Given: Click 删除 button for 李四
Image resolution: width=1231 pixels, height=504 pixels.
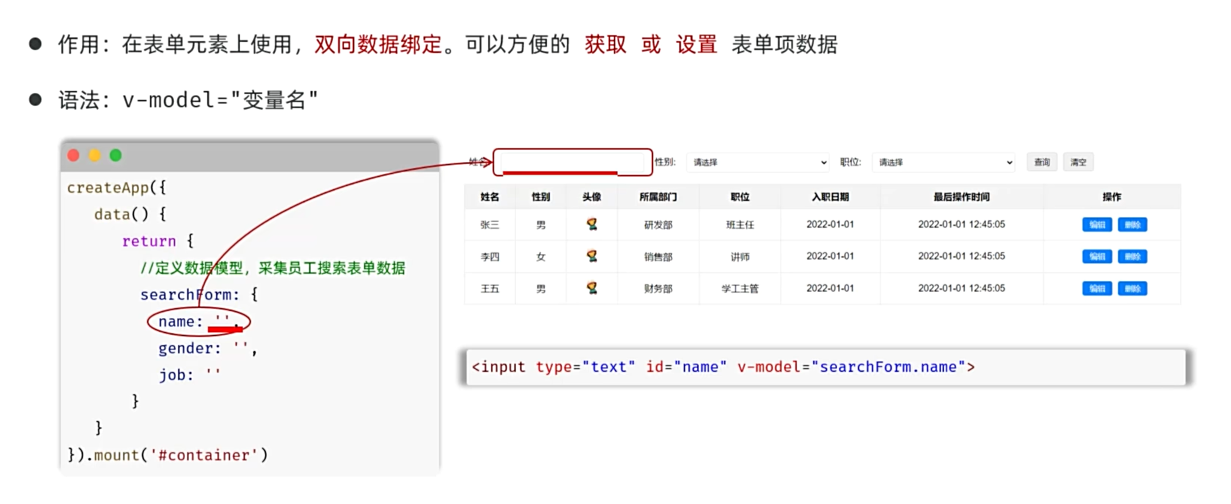Looking at the screenshot, I should 1132,256.
